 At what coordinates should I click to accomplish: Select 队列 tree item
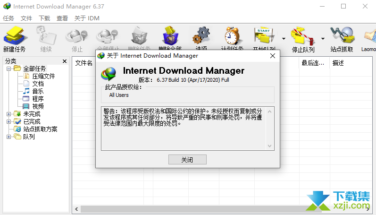coord(29,137)
